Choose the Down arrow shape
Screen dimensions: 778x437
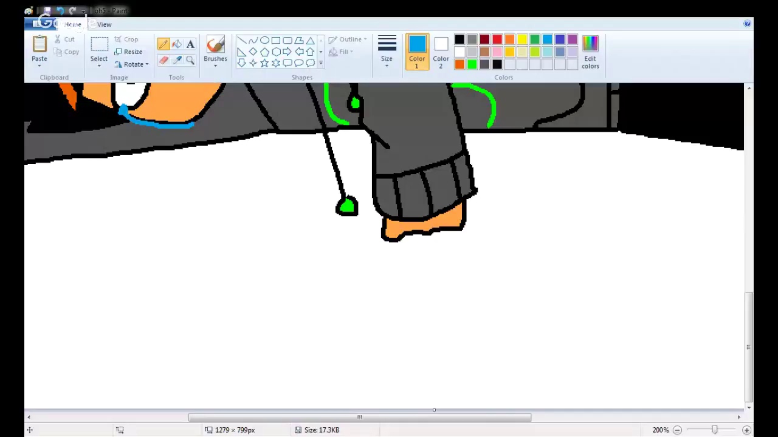(242, 63)
